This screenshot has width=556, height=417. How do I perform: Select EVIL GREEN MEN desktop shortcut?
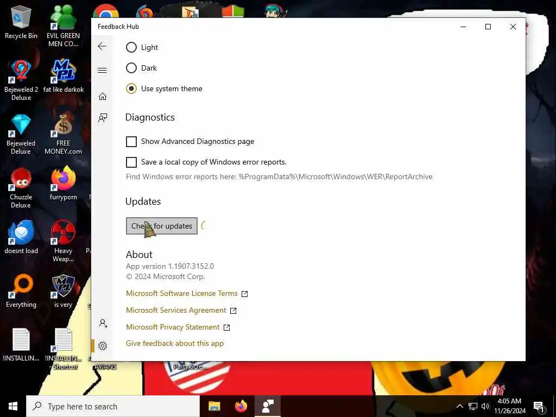click(63, 26)
